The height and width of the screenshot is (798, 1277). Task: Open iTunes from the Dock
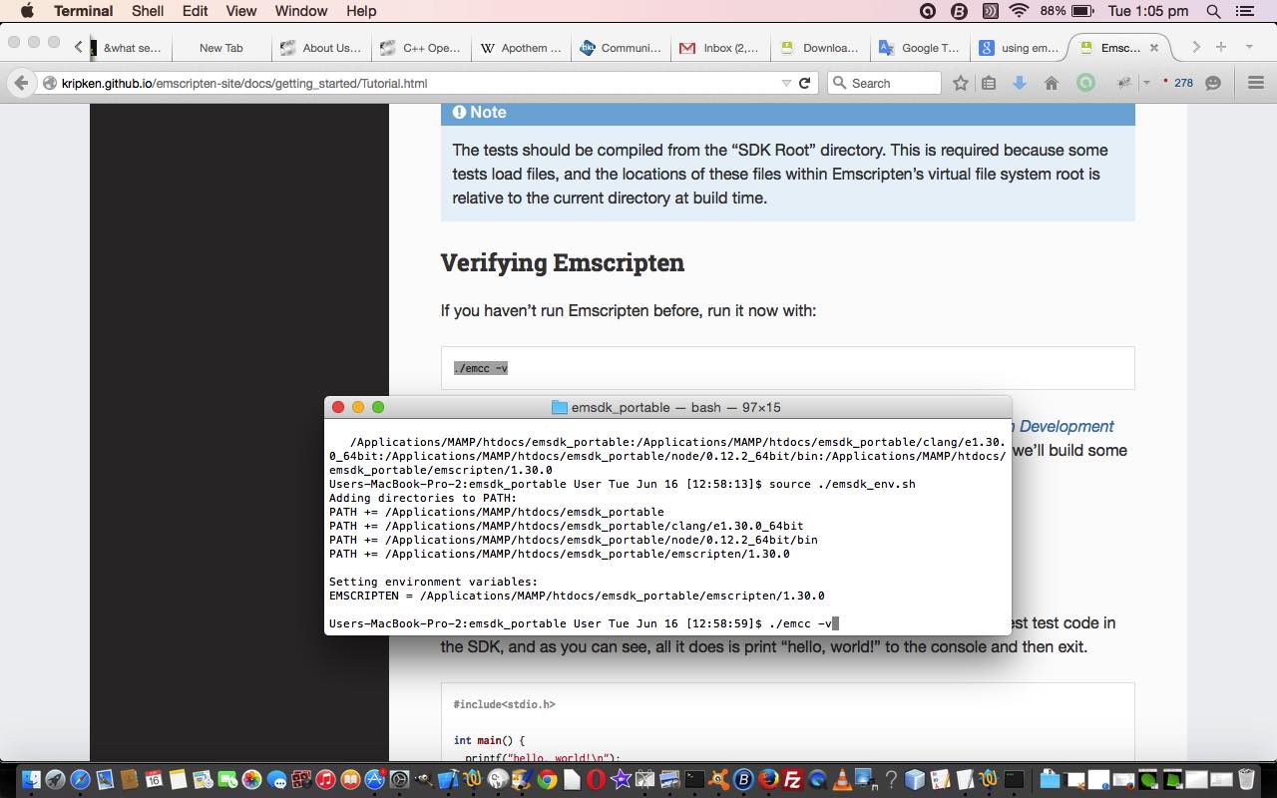pos(325,780)
